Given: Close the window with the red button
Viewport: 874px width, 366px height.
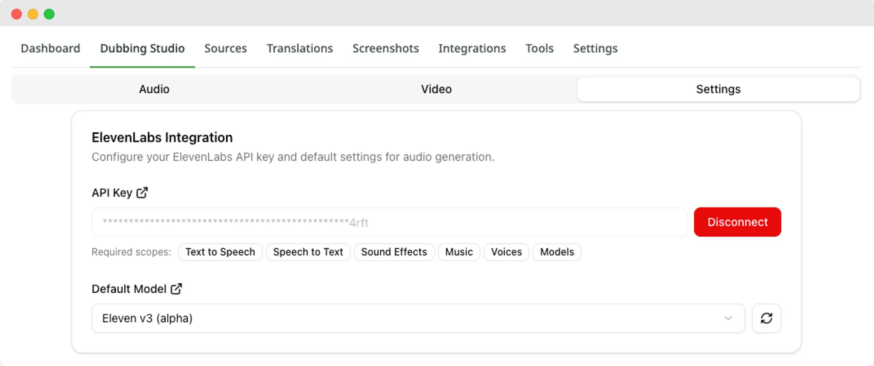Looking at the screenshot, I should [x=16, y=14].
